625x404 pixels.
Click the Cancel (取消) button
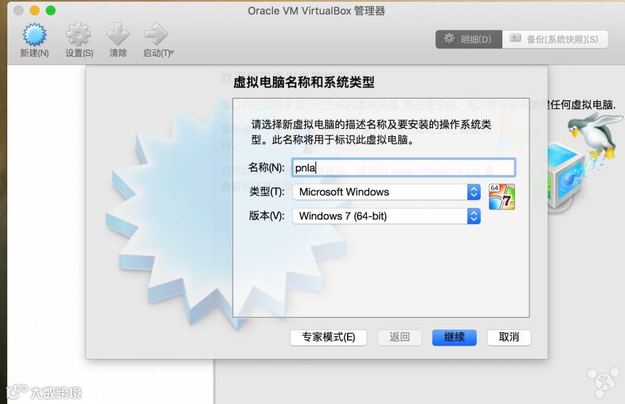(x=509, y=337)
